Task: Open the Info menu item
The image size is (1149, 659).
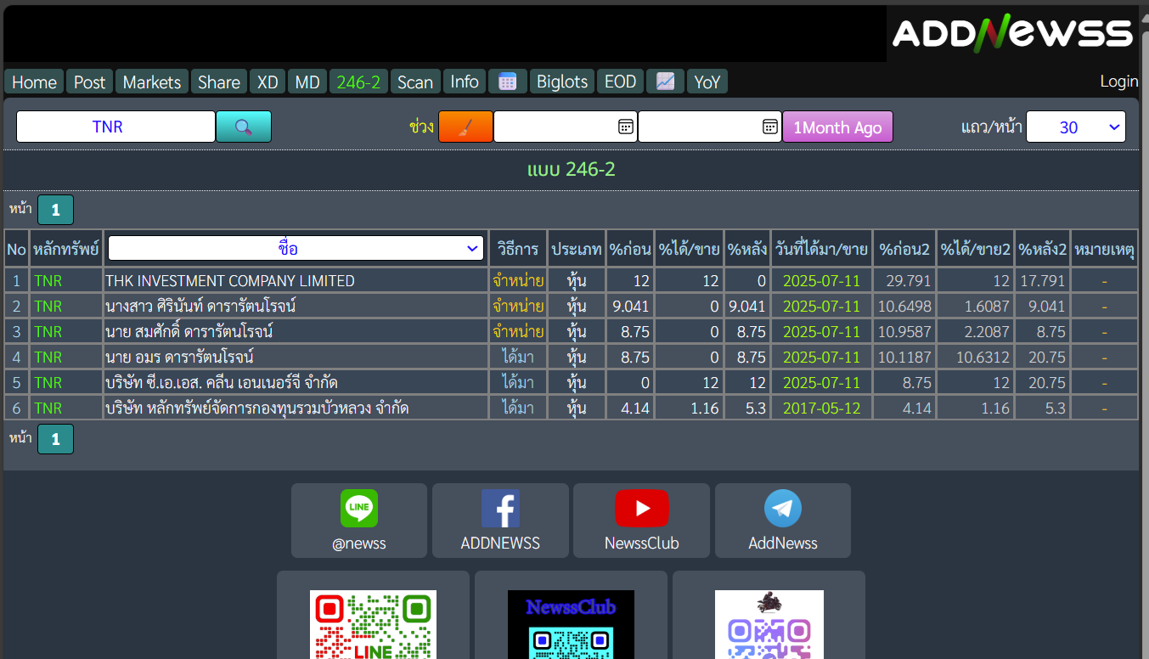Action: click(x=465, y=82)
